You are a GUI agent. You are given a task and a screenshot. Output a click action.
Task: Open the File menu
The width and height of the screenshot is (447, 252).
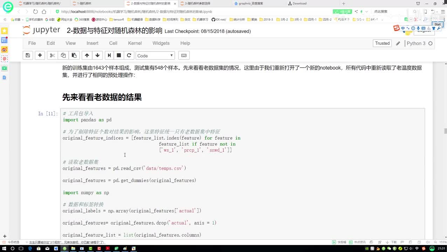point(32,43)
